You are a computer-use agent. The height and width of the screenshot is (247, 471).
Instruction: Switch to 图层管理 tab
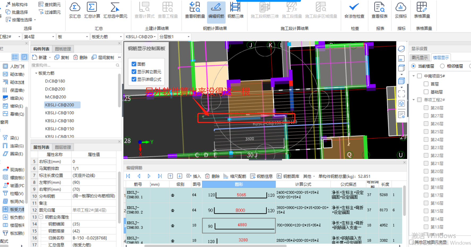coord(63,147)
